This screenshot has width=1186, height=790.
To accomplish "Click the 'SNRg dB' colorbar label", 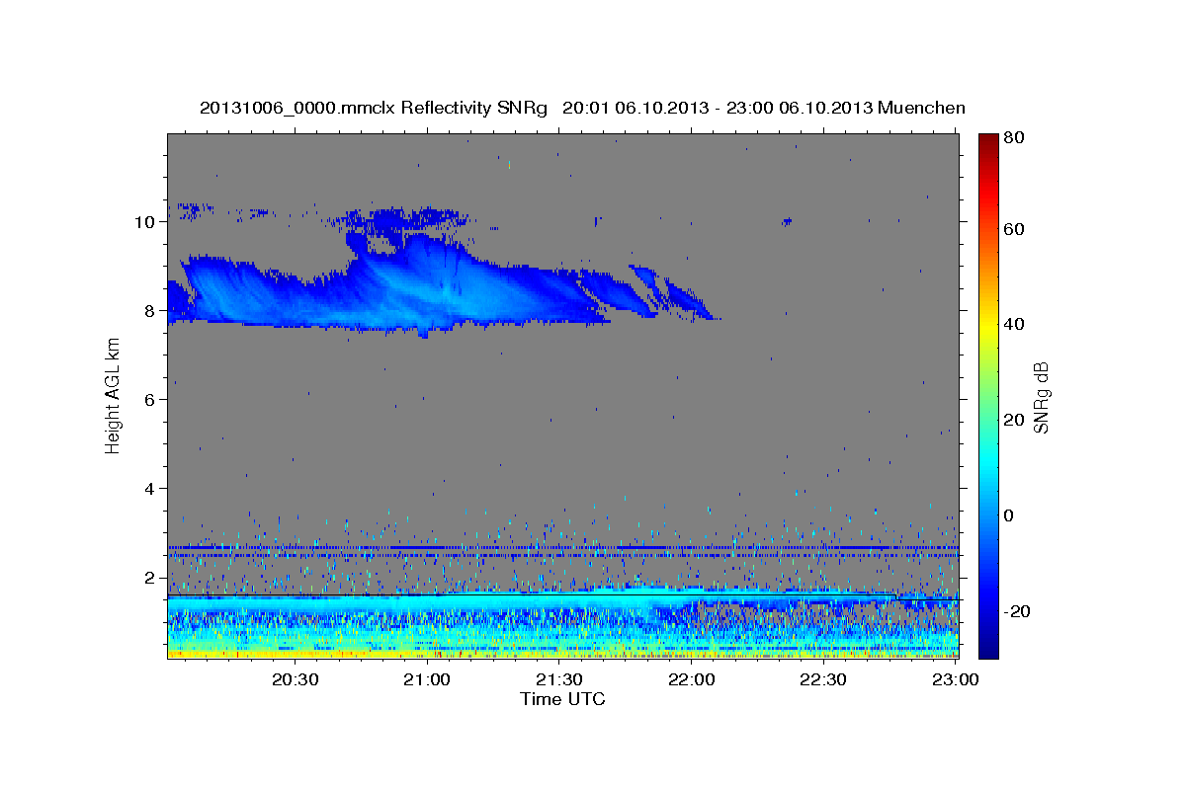I will (1041, 397).
